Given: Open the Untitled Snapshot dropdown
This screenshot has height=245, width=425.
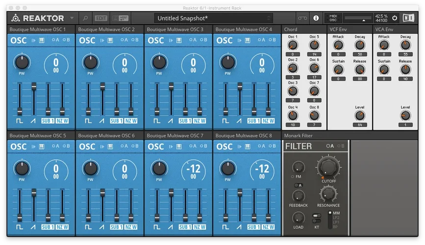Looking at the screenshot, I should pyautogui.click(x=213, y=18).
